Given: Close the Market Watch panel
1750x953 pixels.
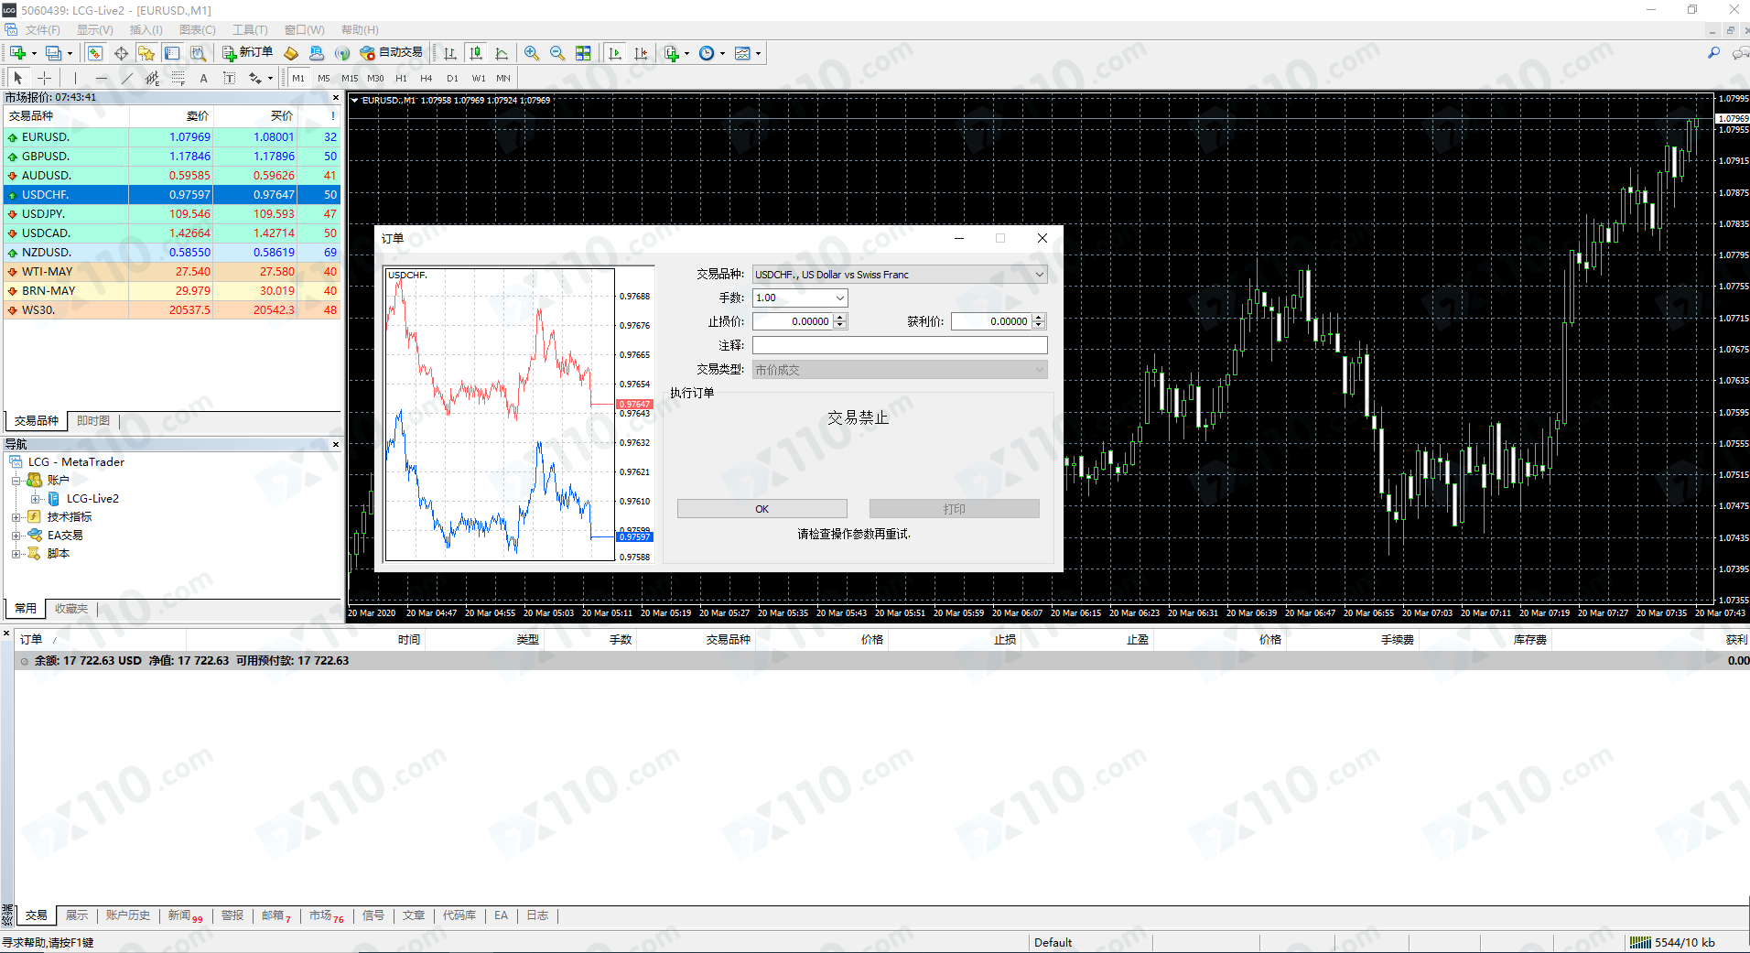Looking at the screenshot, I should click(x=335, y=97).
